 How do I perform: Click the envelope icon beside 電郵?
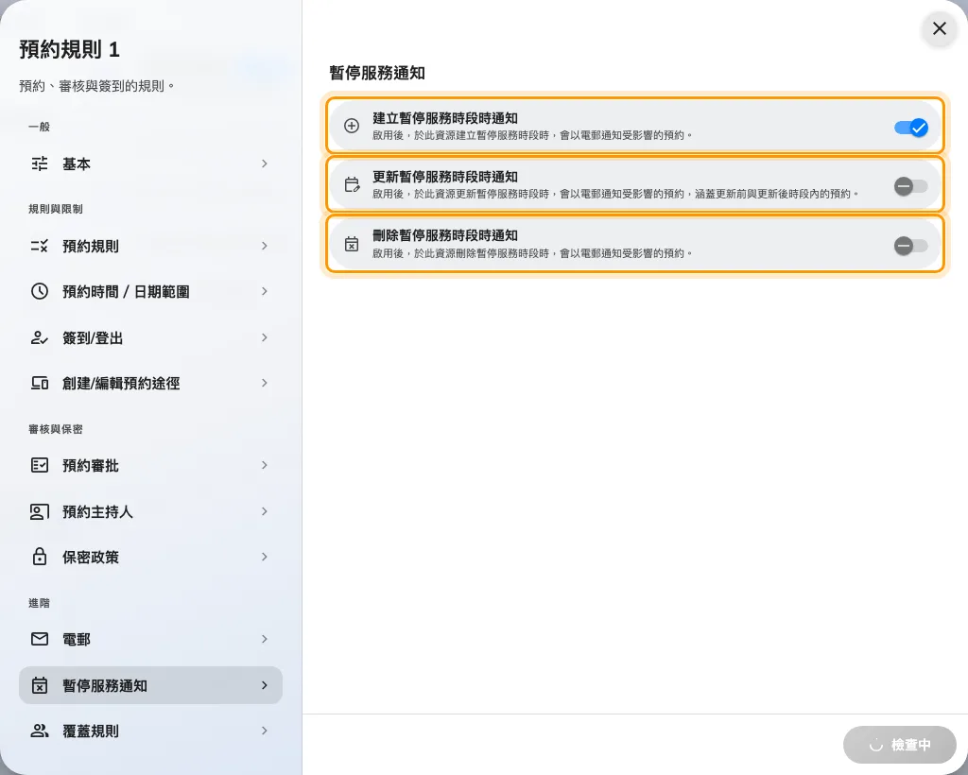click(x=40, y=639)
